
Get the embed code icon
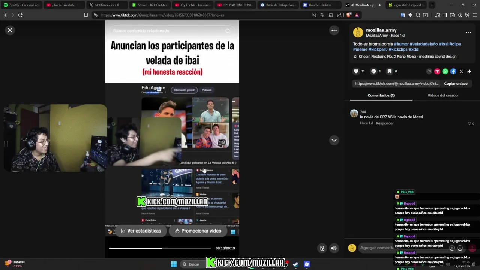429,71
